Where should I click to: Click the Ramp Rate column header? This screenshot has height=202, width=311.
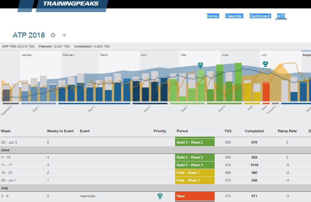(287, 131)
